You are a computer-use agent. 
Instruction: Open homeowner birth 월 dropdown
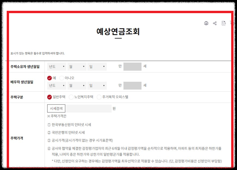77,67
